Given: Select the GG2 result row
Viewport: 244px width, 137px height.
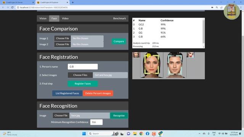Looking at the screenshot, I should coord(167,24).
